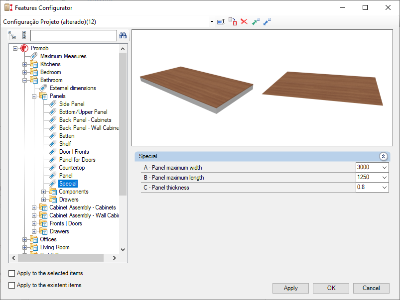Open the configuration name dropdown arrow
The width and height of the screenshot is (403, 305).
212,22
